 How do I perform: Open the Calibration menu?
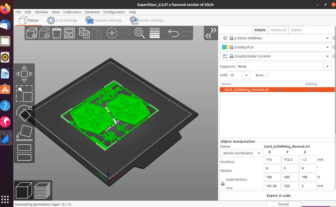pos(72,12)
